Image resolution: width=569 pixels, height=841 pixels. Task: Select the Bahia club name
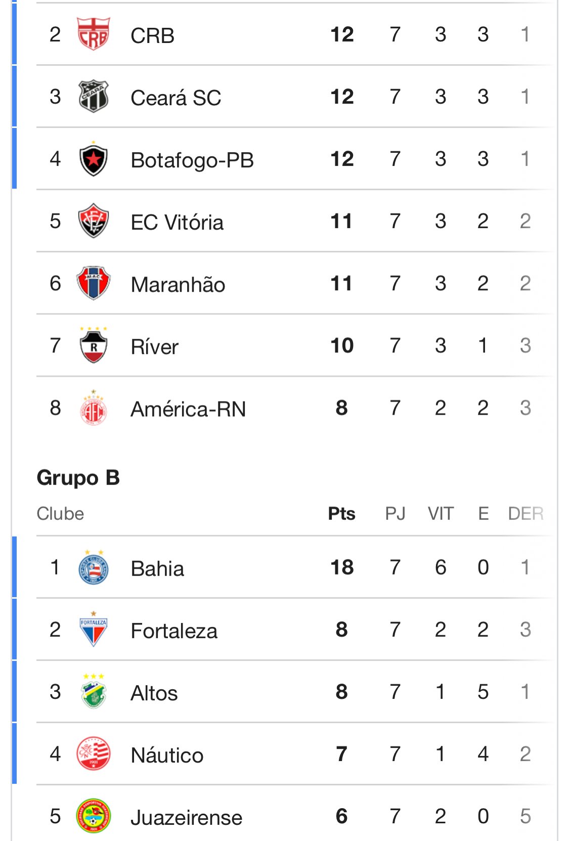coord(157,568)
